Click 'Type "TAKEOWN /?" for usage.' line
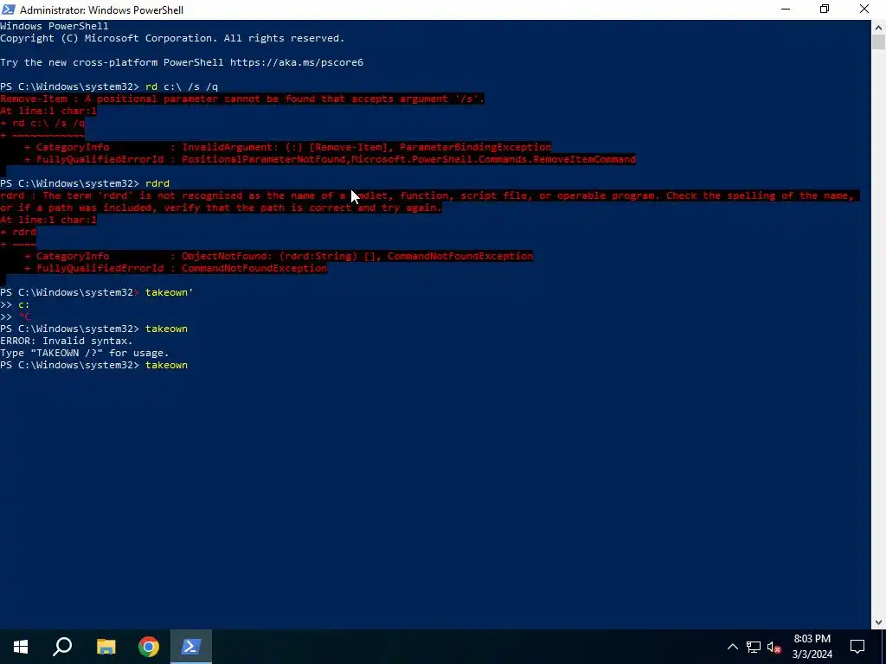The image size is (886, 664). (85, 353)
